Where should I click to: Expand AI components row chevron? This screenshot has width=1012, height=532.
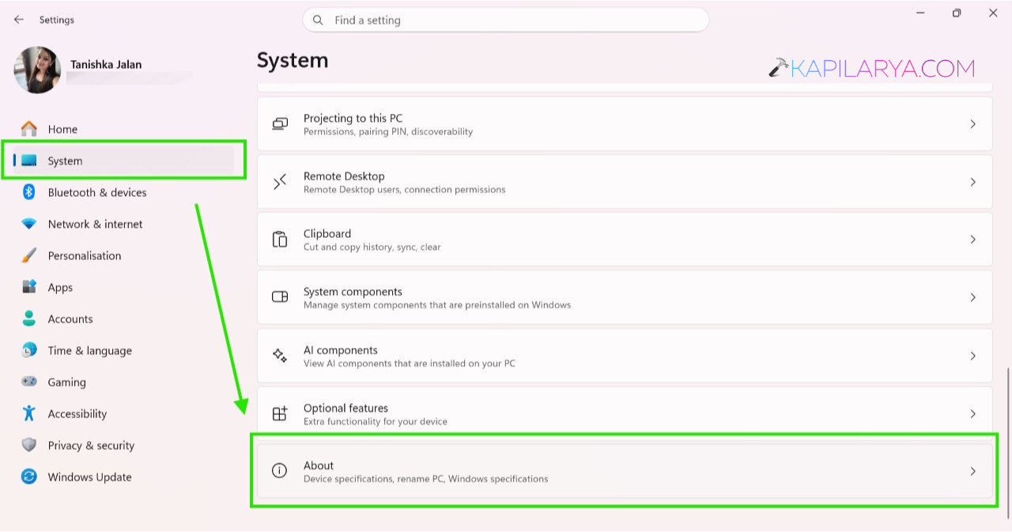coord(973,356)
